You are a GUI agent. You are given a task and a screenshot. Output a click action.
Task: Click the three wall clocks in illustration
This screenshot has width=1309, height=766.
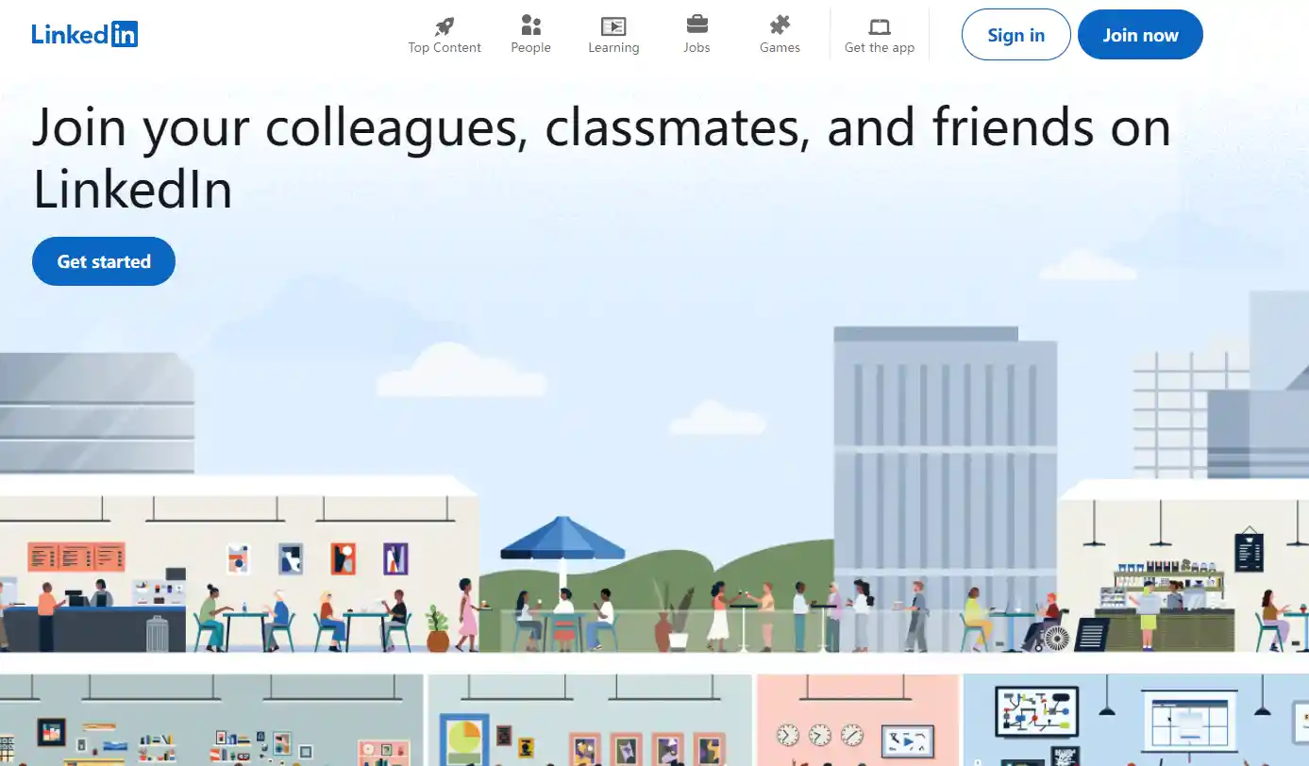coord(819,734)
